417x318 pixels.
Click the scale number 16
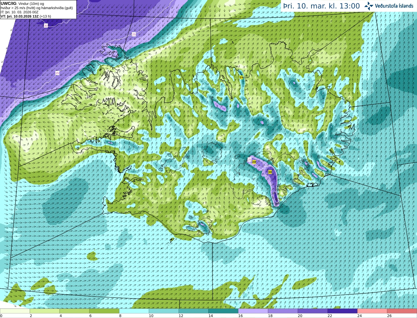tap(240, 316)
